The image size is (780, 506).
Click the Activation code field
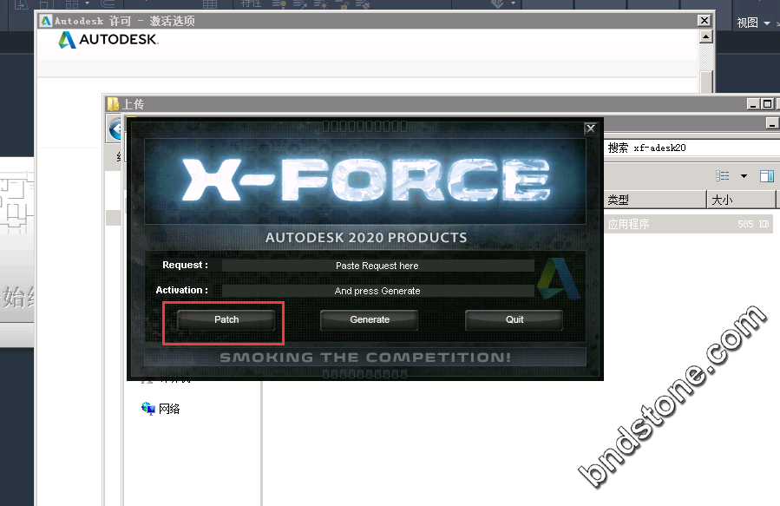click(x=377, y=291)
